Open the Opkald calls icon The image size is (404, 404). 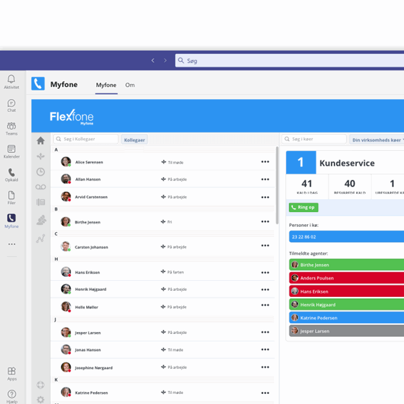11,174
